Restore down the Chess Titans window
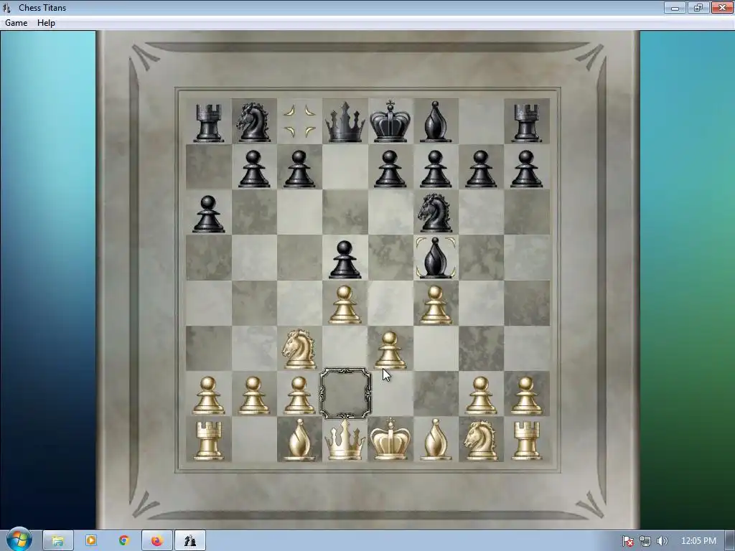The width and height of the screenshot is (735, 551). point(698,7)
